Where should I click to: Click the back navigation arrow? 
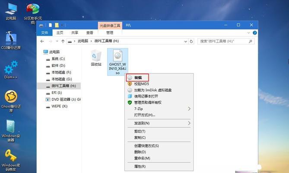tap(42, 42)
